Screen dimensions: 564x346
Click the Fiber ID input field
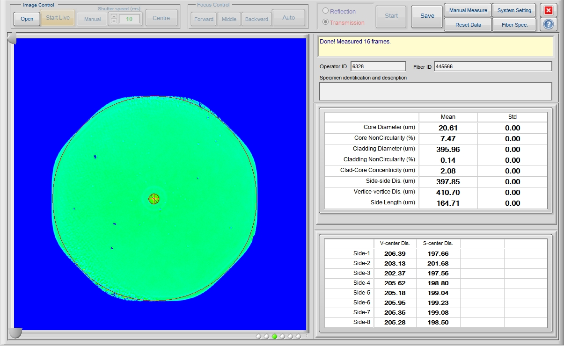(x=492, y=66)
